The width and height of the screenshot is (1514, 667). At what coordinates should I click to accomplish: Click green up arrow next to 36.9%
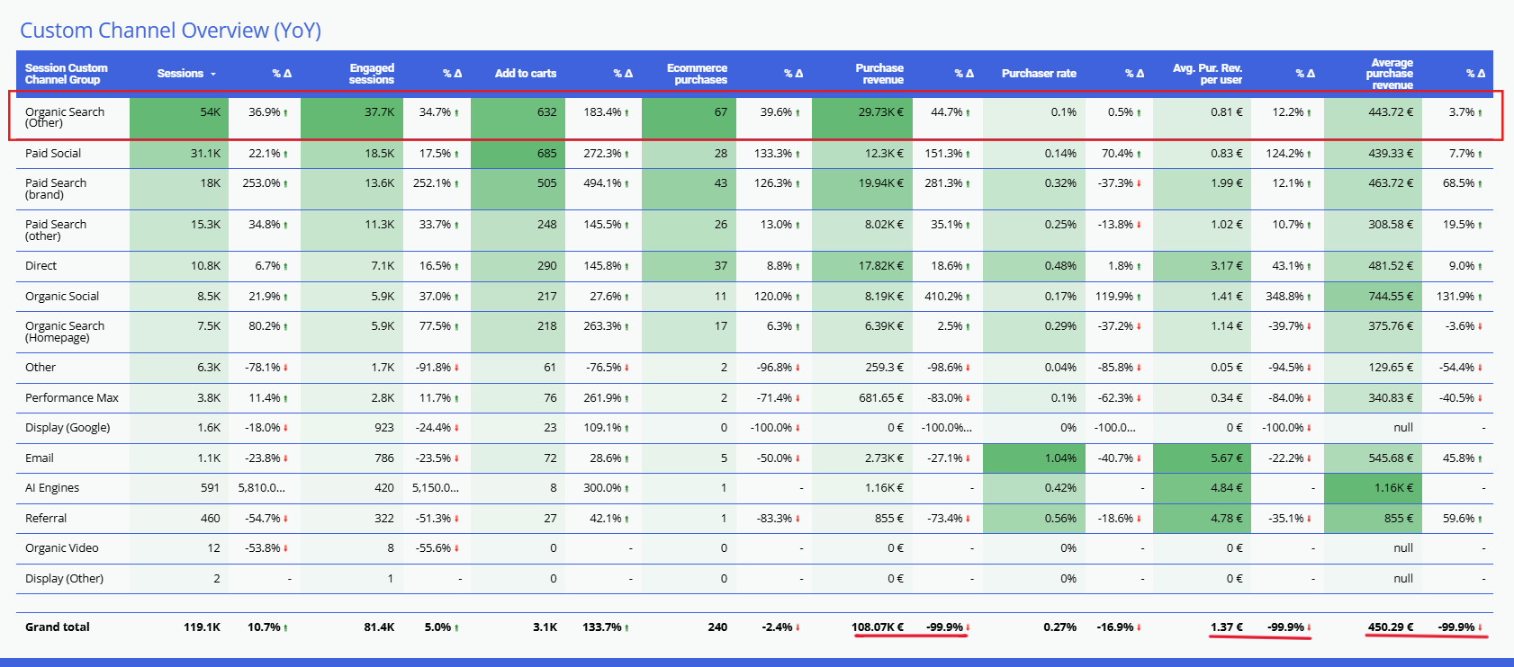(286, 113)
